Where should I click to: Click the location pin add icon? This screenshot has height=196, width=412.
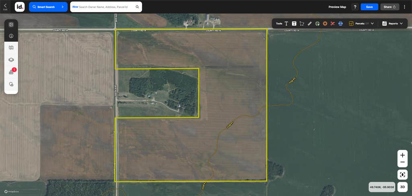point(11,84)
